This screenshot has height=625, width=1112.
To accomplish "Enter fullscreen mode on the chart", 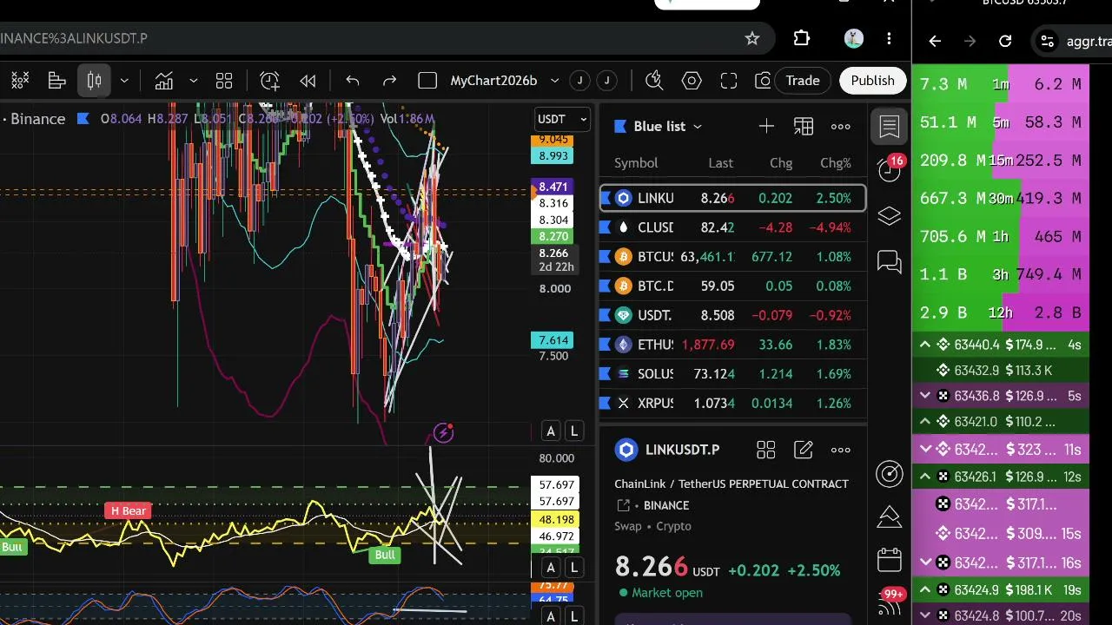I will pyautogui.click(x=729, y=81).
